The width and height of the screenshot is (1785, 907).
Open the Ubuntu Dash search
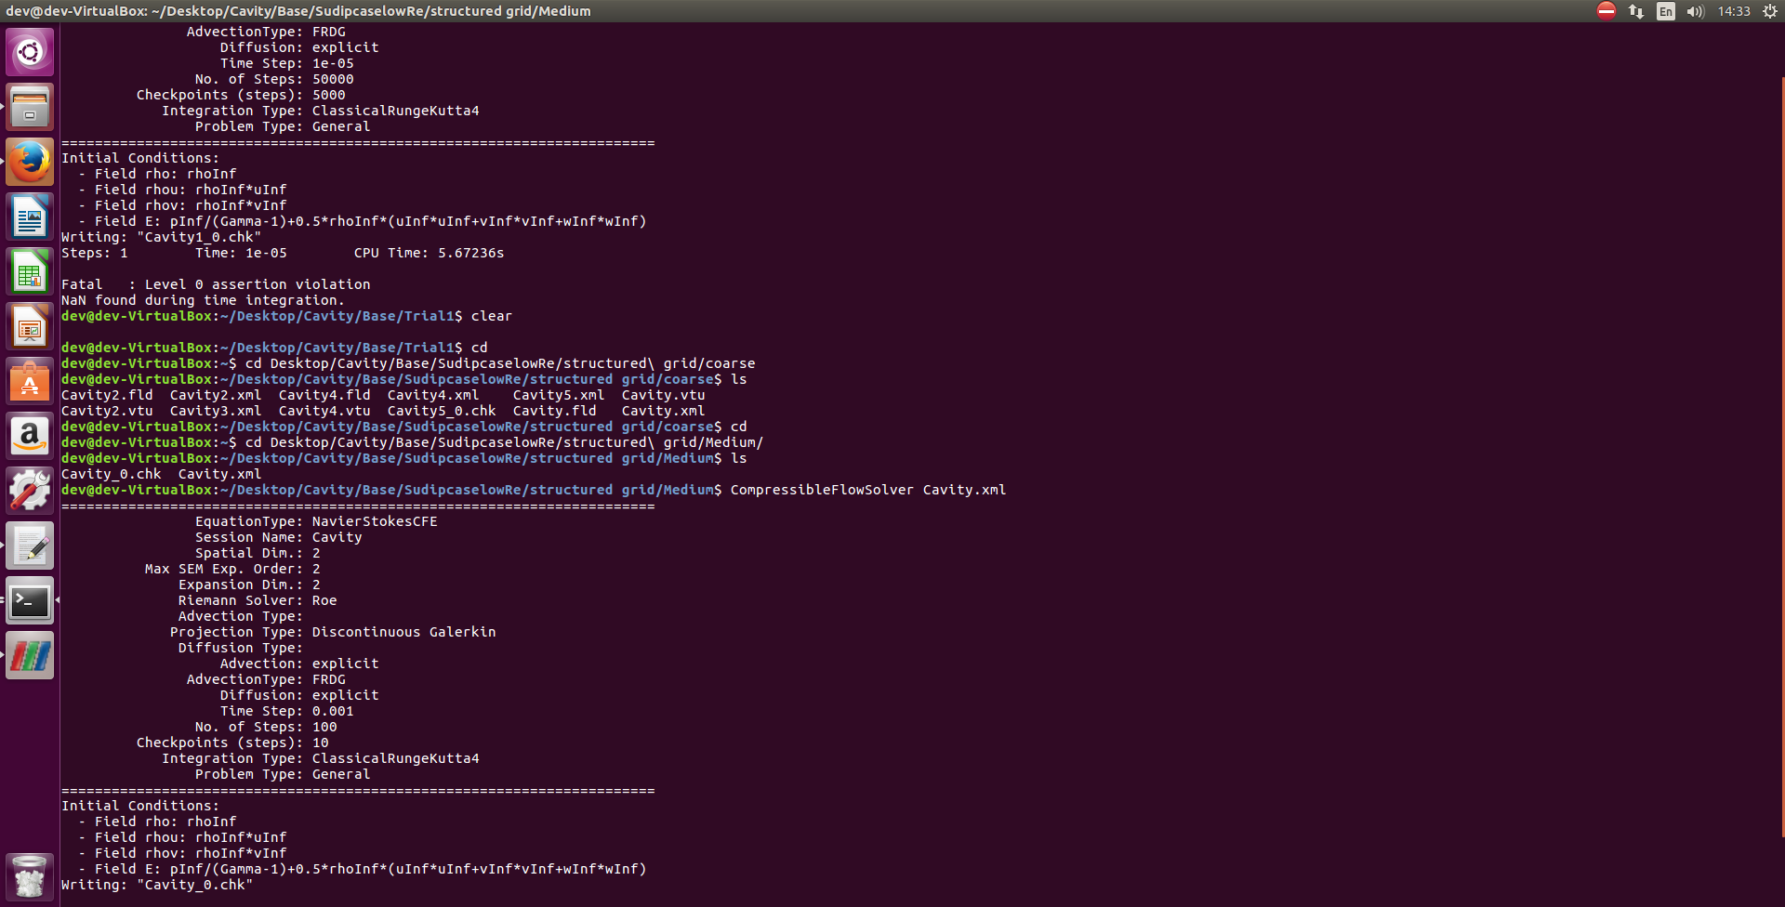click(30, 52)
